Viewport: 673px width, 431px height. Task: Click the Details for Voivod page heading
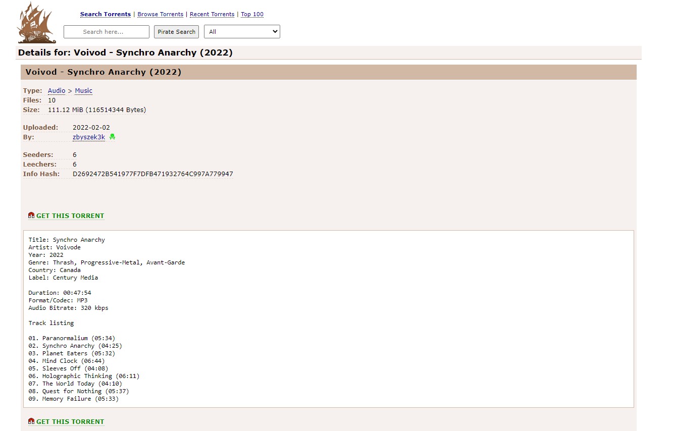tap(125, 52)
